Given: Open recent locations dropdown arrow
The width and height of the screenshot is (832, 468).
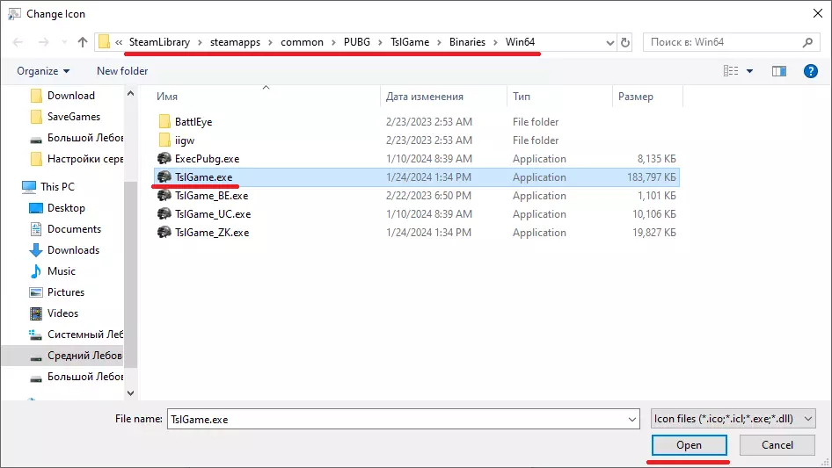Looking at the screenshot, I should point(64,42).
